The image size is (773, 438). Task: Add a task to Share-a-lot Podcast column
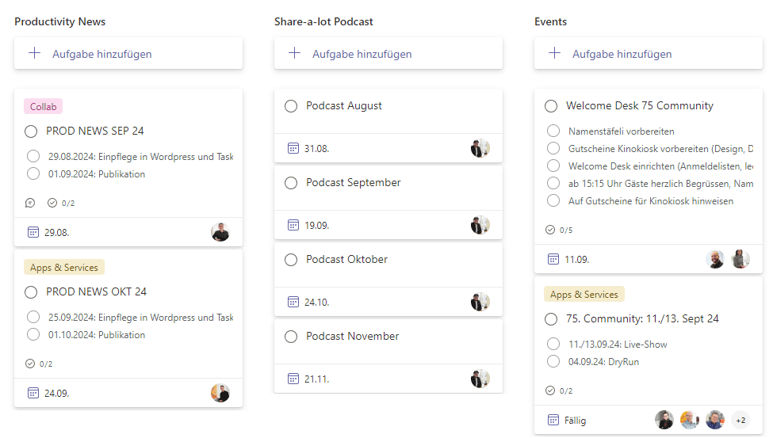click(x=362, y=54)
